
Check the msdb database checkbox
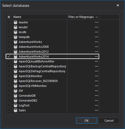click(x=9, y=32)
